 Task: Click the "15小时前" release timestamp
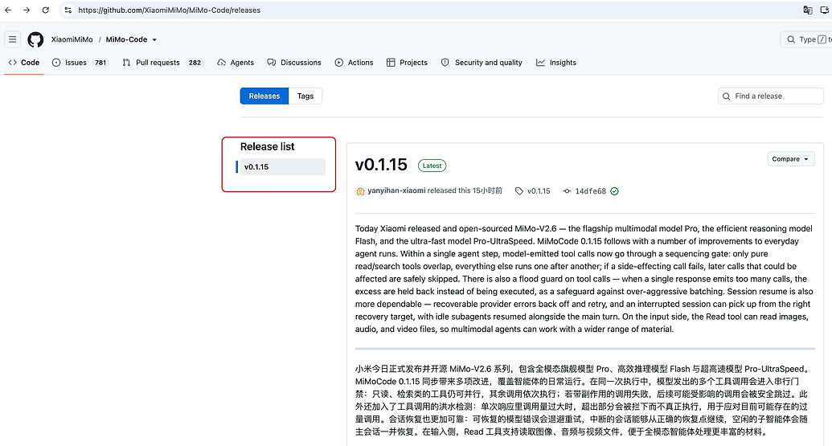click(x=487, y=190)
